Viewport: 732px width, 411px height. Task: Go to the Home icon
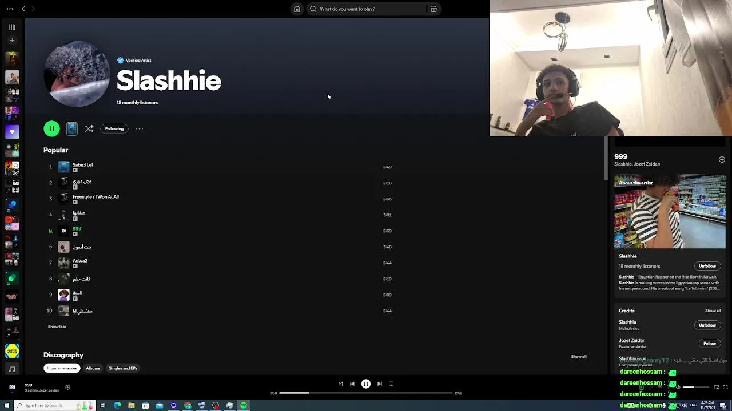pos(297,9)
